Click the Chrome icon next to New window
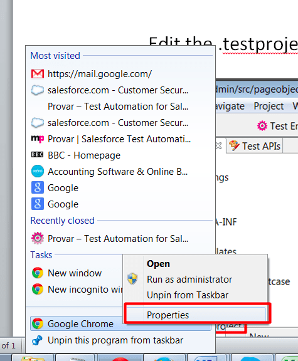The width and height of the screenshot is (298, 361). [x=38, y=273]
